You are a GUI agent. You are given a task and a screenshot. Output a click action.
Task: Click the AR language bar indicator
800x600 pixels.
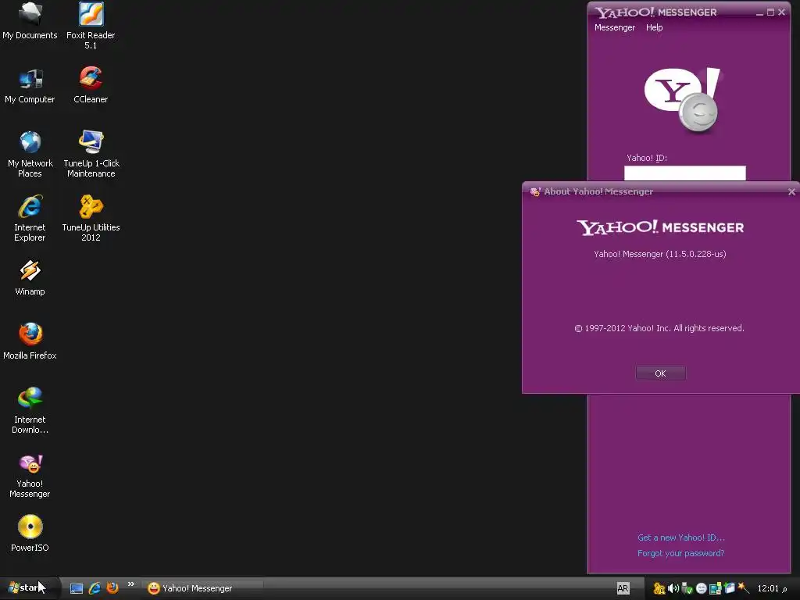(x=623, y=588)
